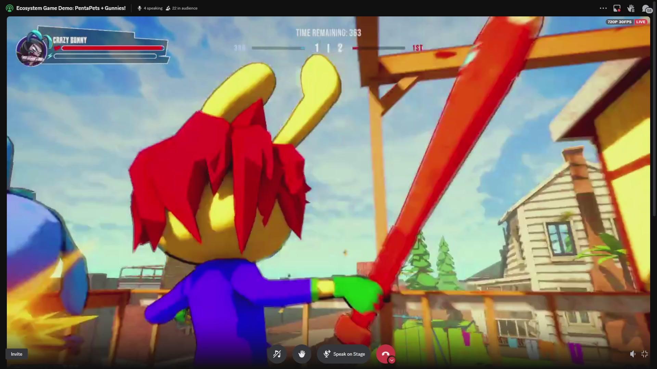Open the three-dots more options menu
This screenshot has width=657, height=369.
[x=603, y=8]
